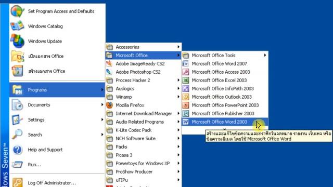Expand the Winamp submenu arrow
This screenshot has width=333, height=187.
tap(178, 97)
